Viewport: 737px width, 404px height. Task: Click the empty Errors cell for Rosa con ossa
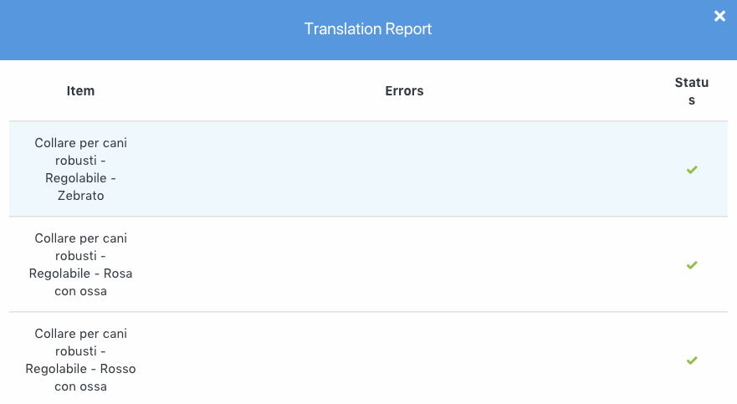[404, 265]
